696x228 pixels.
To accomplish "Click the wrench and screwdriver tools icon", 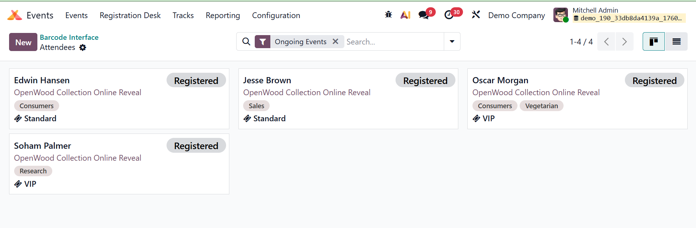I will click(476, 15).
